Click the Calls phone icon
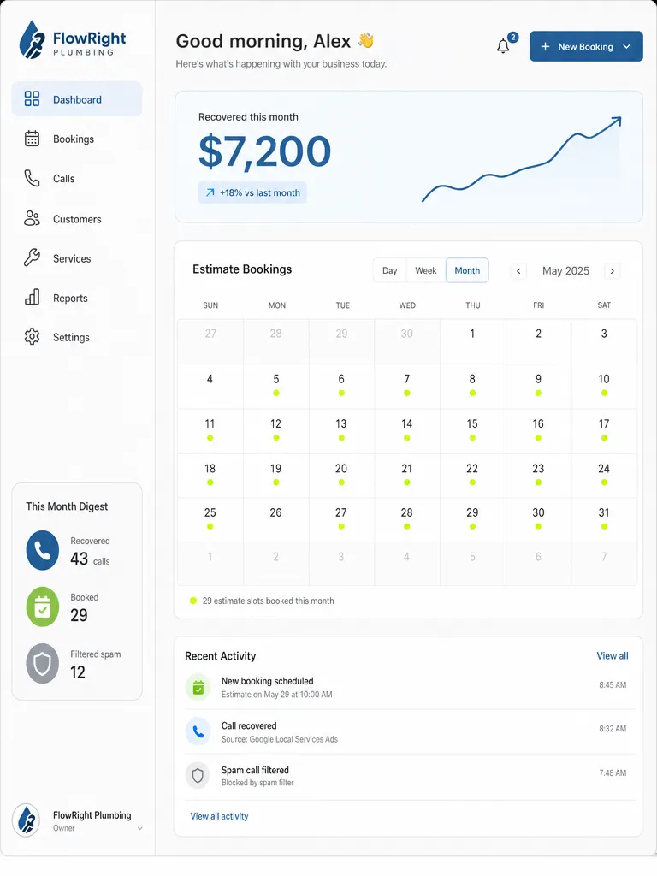Screen dimensions: 657x876 click(x=32, y=178)
